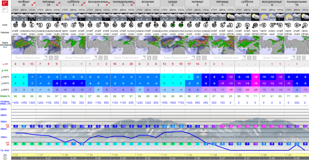Image resolution: width=309 pixels, height=160 pixels.
Task: Open Thursday 30 snowfall map thumbnail
Action: [24, 45]
